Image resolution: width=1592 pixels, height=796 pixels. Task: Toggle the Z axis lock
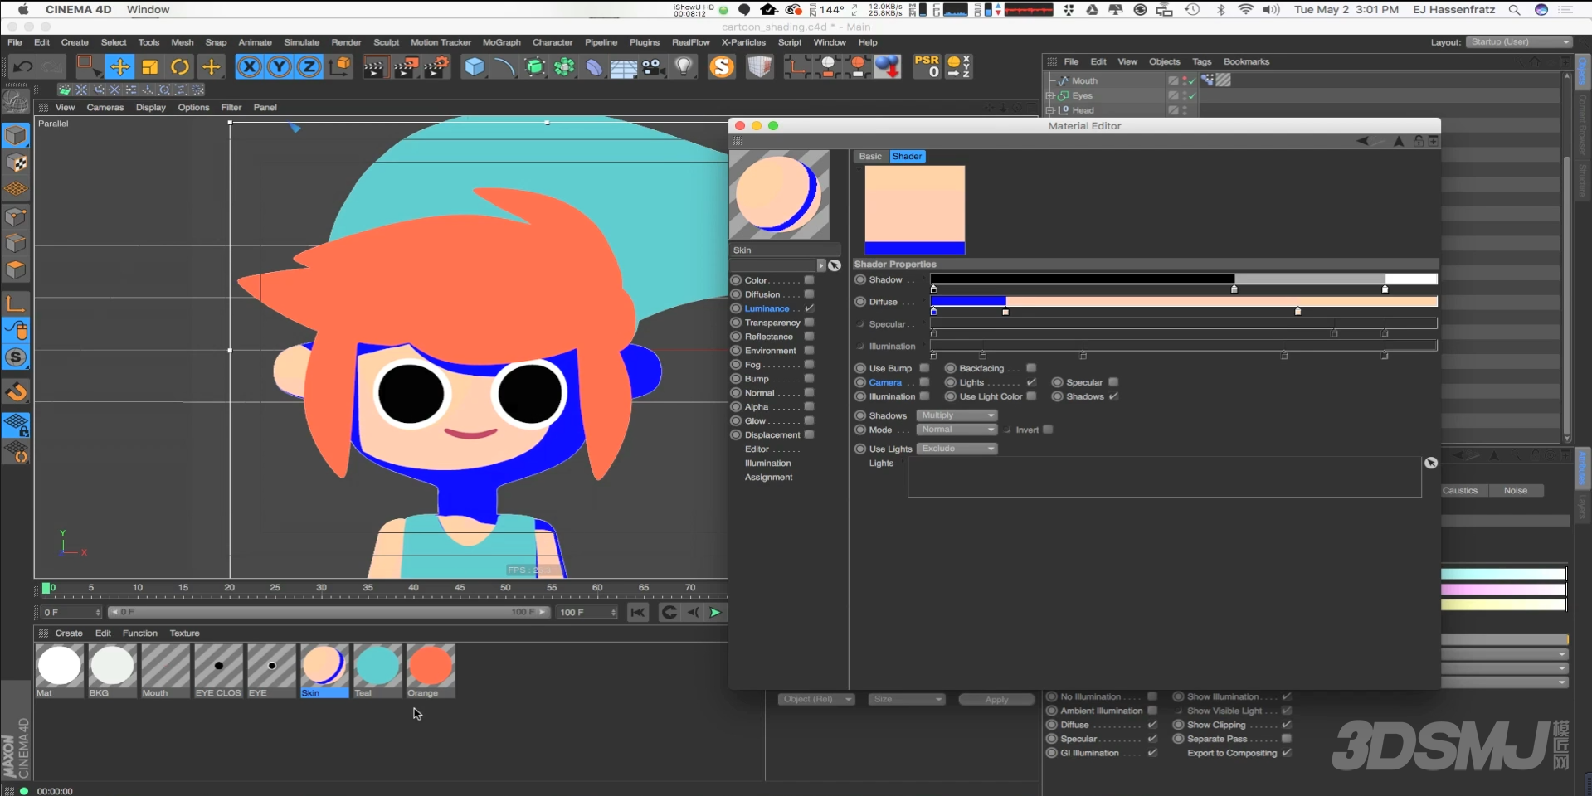309,67
